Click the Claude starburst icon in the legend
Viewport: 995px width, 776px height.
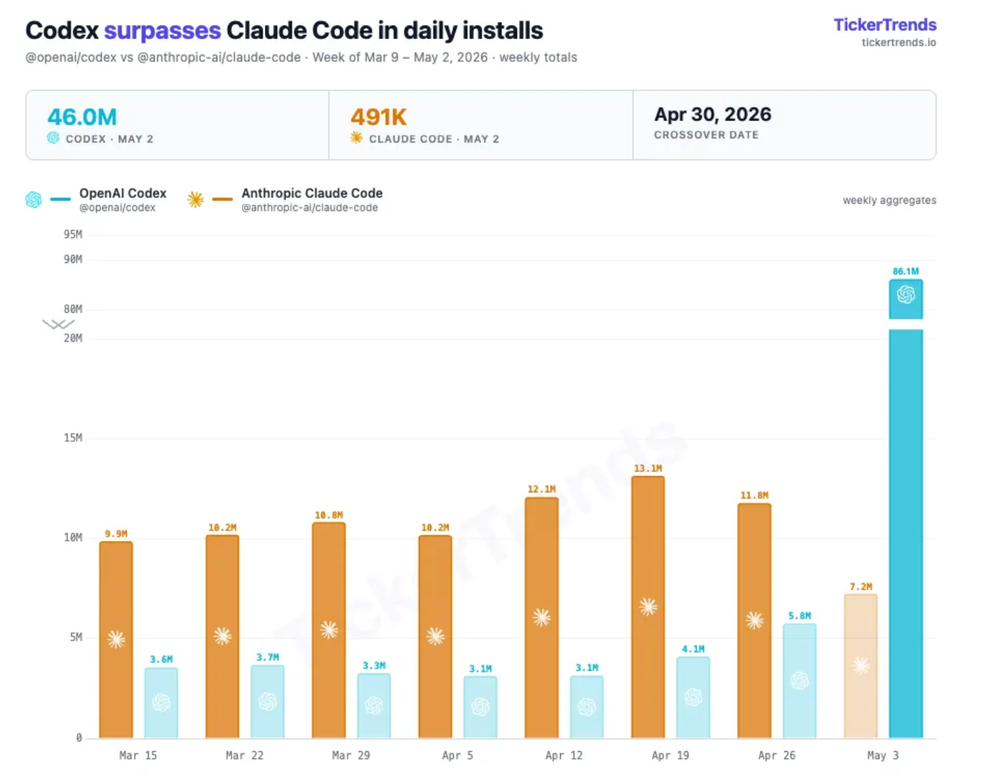[196, 199]
